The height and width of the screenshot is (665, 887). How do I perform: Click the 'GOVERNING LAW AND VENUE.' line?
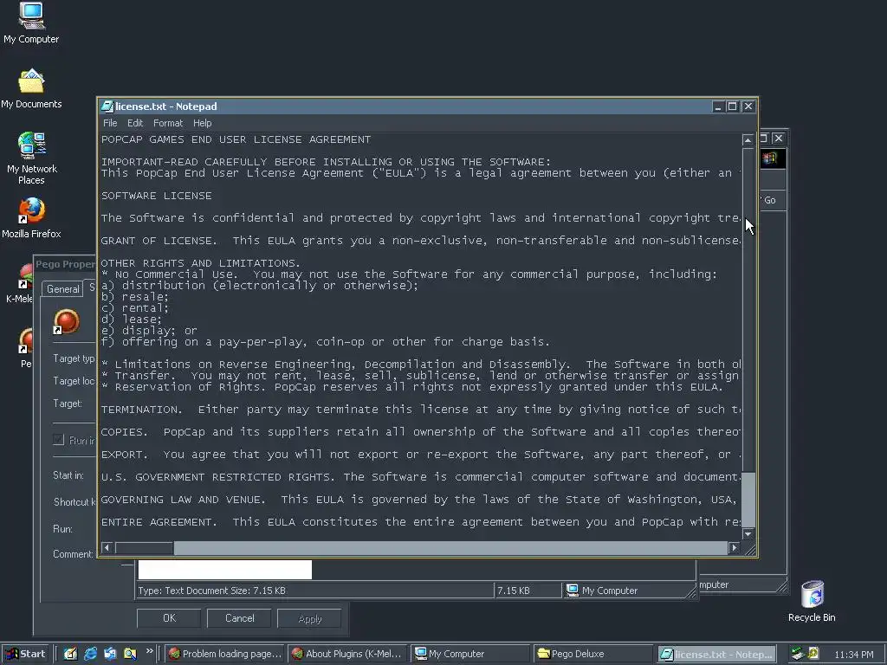[420, 500]
